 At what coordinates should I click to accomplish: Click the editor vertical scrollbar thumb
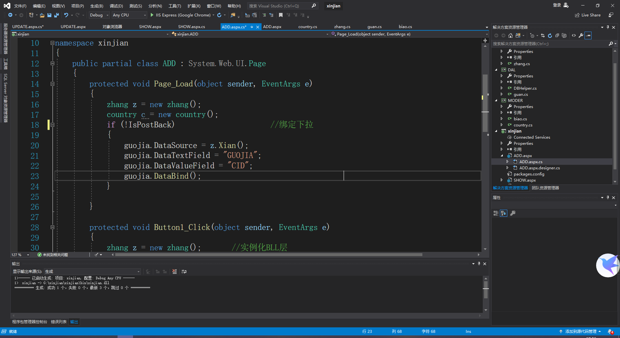485,103
